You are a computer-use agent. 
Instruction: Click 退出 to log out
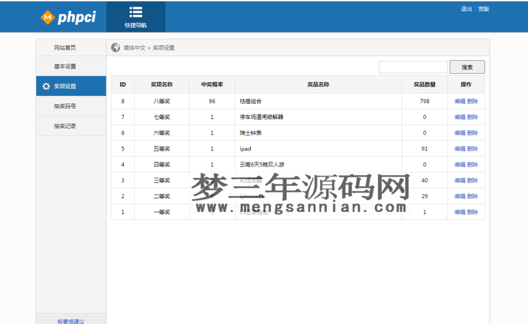point(466,9)
